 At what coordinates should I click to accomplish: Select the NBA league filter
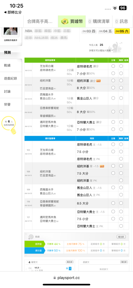[29, 31]
